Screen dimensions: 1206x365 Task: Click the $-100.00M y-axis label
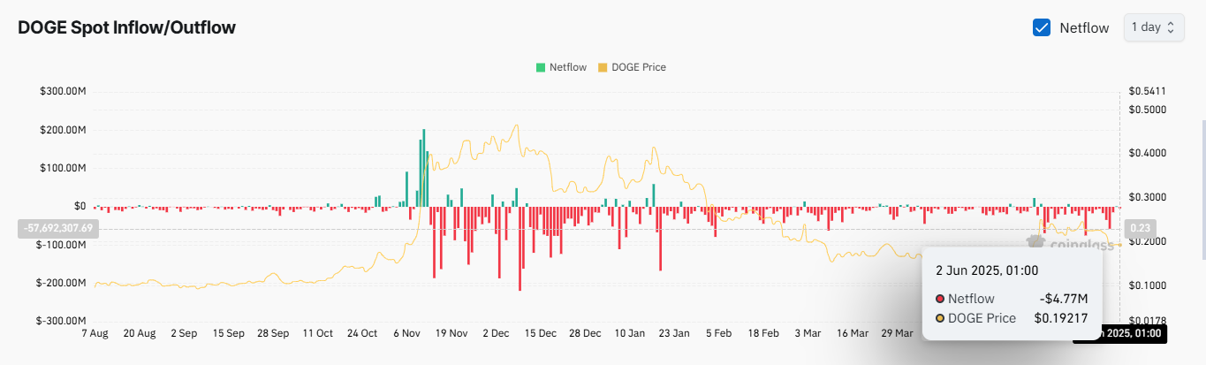pos(61,245)
